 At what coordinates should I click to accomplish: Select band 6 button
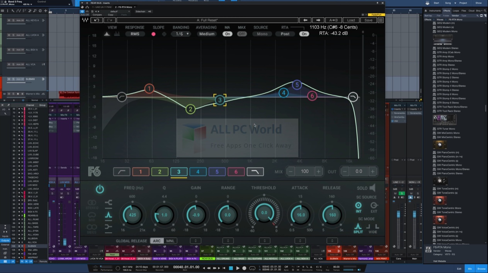pyautogui.click(x=236, y=171)
